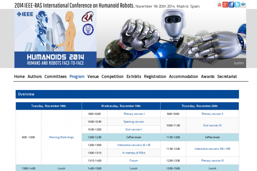Open the Forum link

[x=134, y=161]
